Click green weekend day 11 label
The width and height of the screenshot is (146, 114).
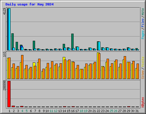point(51,111)
